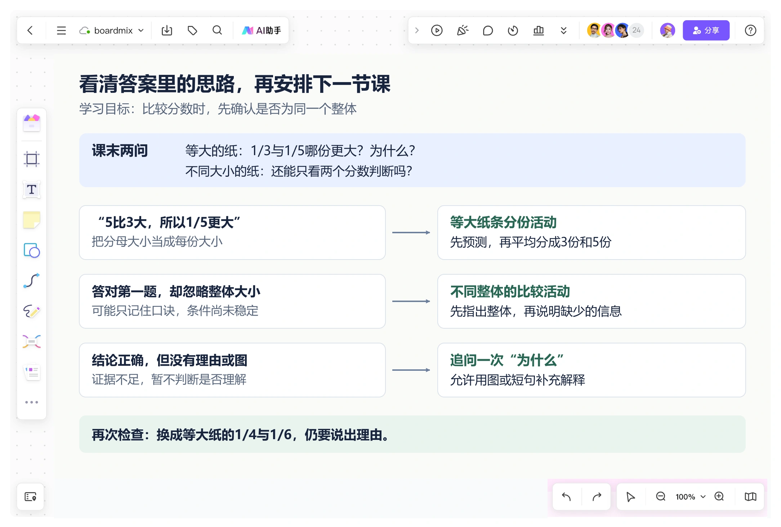Screen dimensions: 781x527
Task: Select the 不同整体的比较活动 card heading
Action: [x=510, y=292]
